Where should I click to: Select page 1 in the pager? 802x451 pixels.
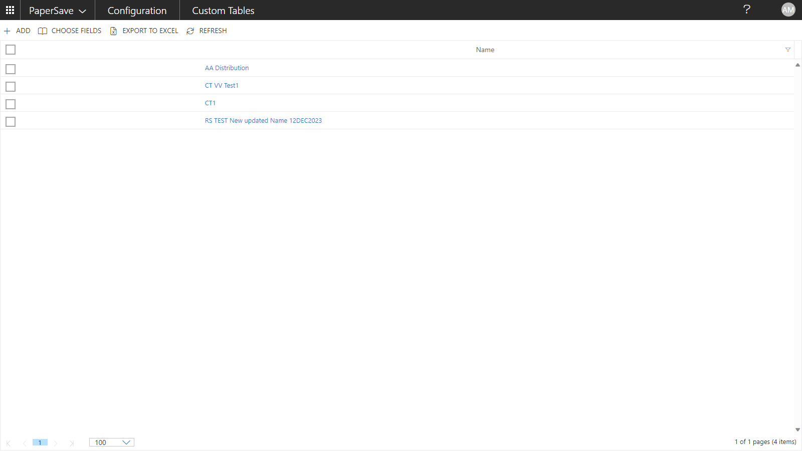click(x=40, y=442)
